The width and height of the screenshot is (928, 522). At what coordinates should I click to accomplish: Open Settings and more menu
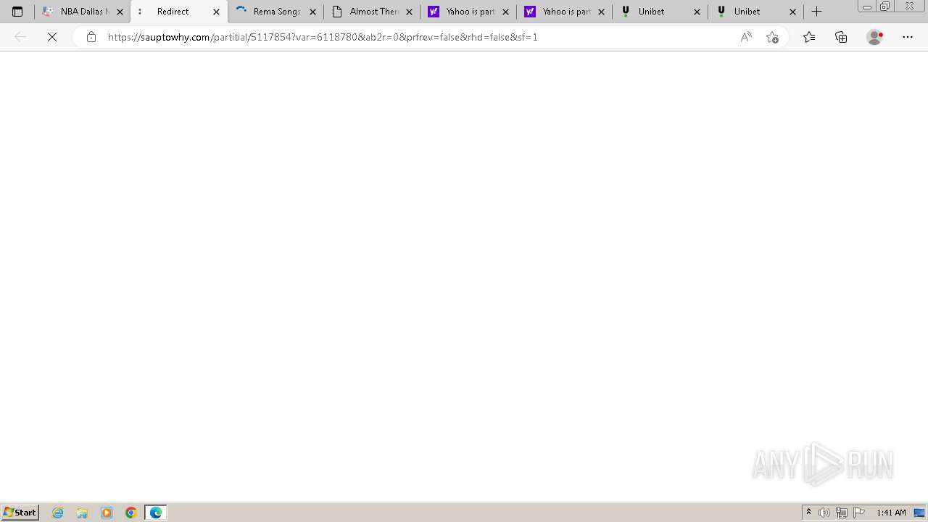pyautogui.click(x=908, y=37)
